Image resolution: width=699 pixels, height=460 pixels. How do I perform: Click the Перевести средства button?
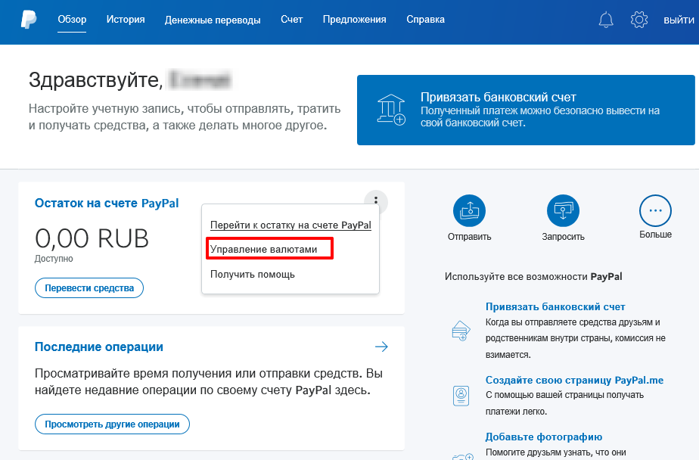point(89,288)
